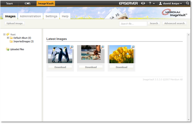Viewport: 193px width, 124px height.
Task: Click the Search button
Action: click(154, 23)
